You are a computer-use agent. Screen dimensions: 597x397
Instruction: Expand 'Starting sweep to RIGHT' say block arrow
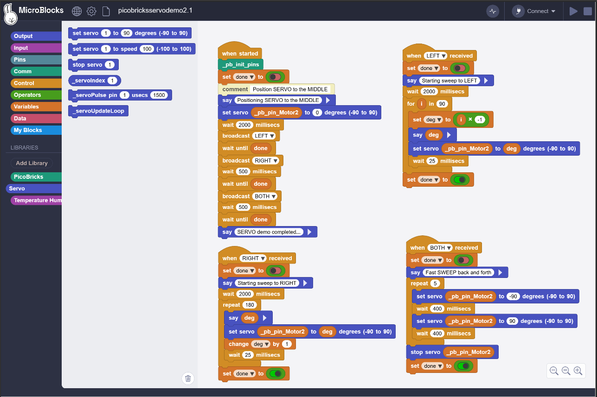click(305, 283)
